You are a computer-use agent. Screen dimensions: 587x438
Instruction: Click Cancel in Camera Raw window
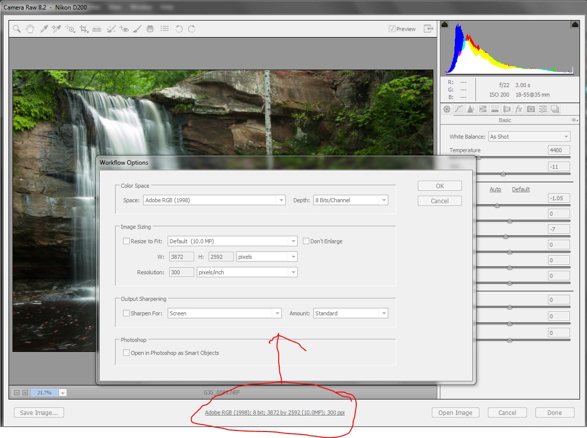pyautogui.click(x=507, y=412)
